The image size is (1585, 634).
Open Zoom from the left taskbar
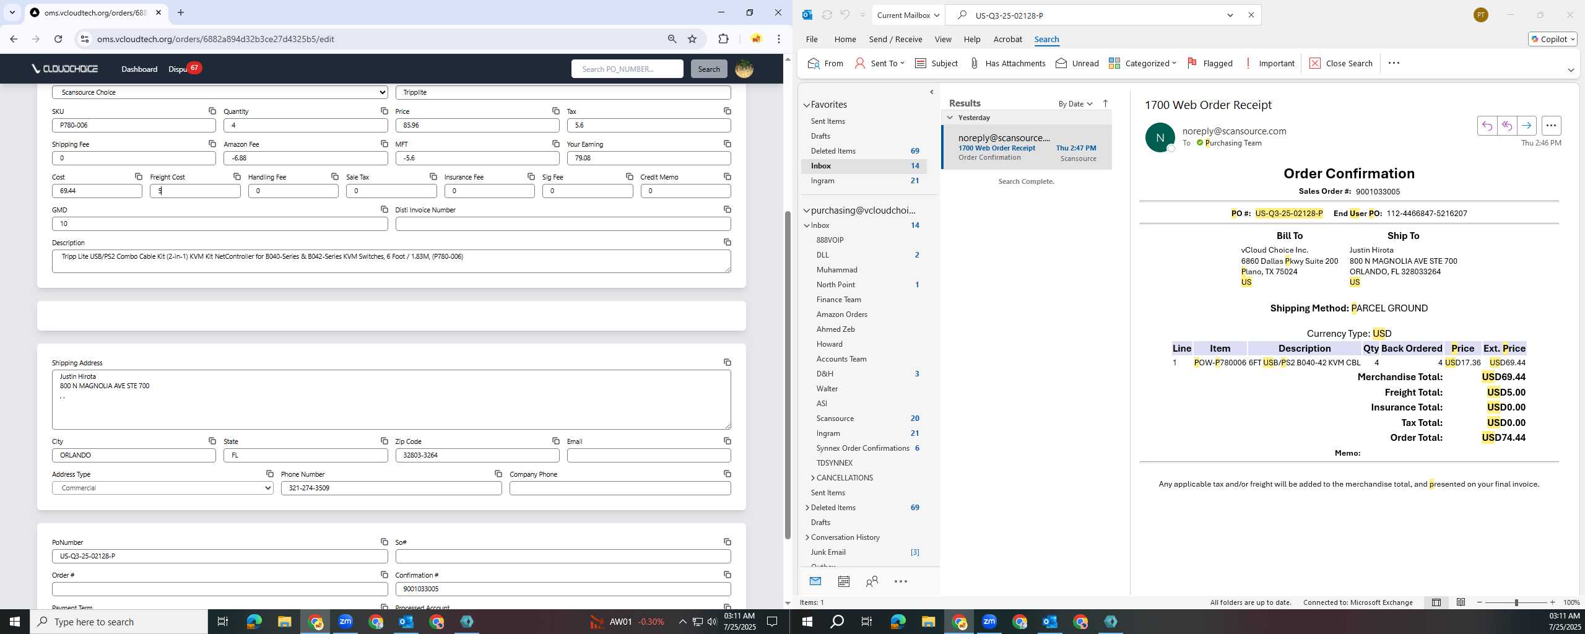tap(345, 622)
